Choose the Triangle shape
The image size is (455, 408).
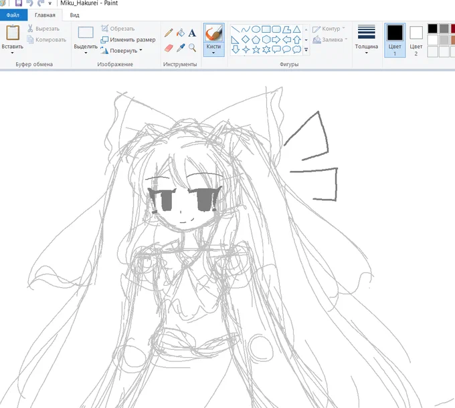pyautogui.click(x=296, y=29)
